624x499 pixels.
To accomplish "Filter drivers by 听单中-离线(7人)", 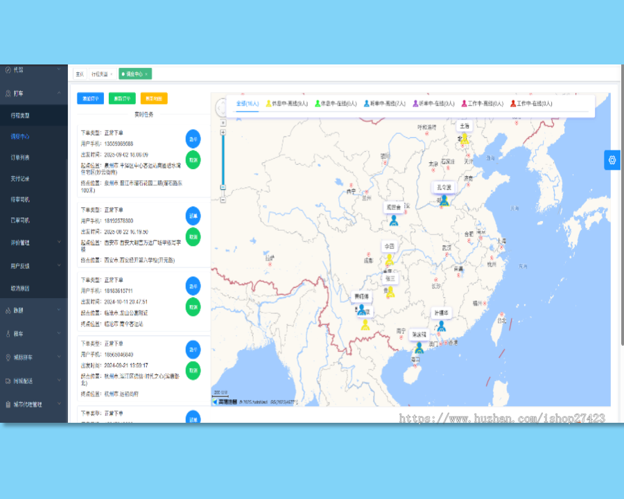I will pos(385,103).
